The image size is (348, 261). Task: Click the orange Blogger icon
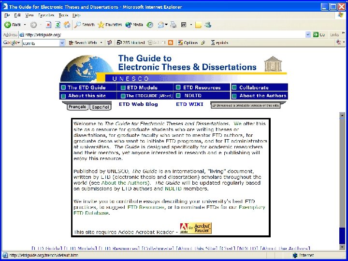171,43
